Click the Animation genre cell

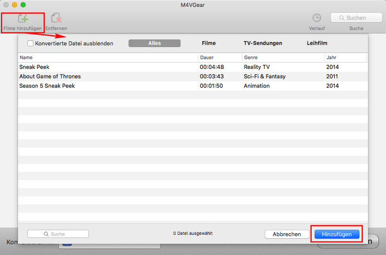click(x=256, y=86)
